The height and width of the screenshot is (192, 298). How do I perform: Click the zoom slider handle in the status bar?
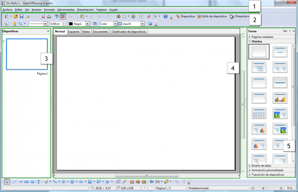point(263,188)
